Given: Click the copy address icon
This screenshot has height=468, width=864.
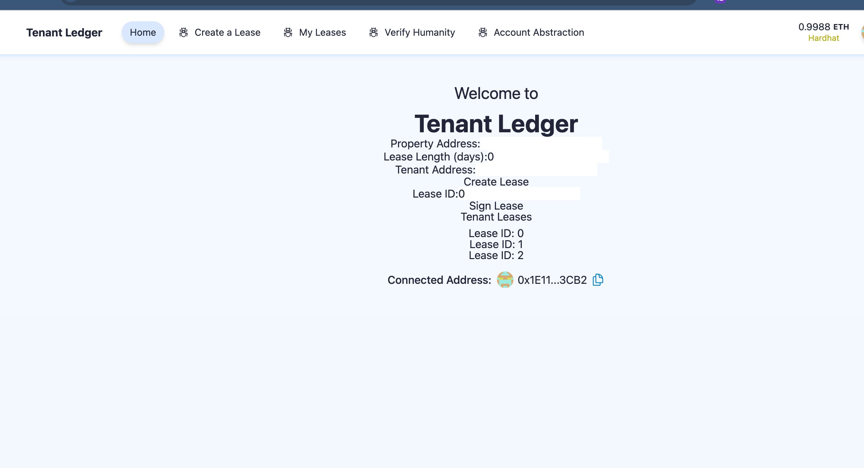Looking at the screenshot, I should pyautogui.click(x=598, y=280).
